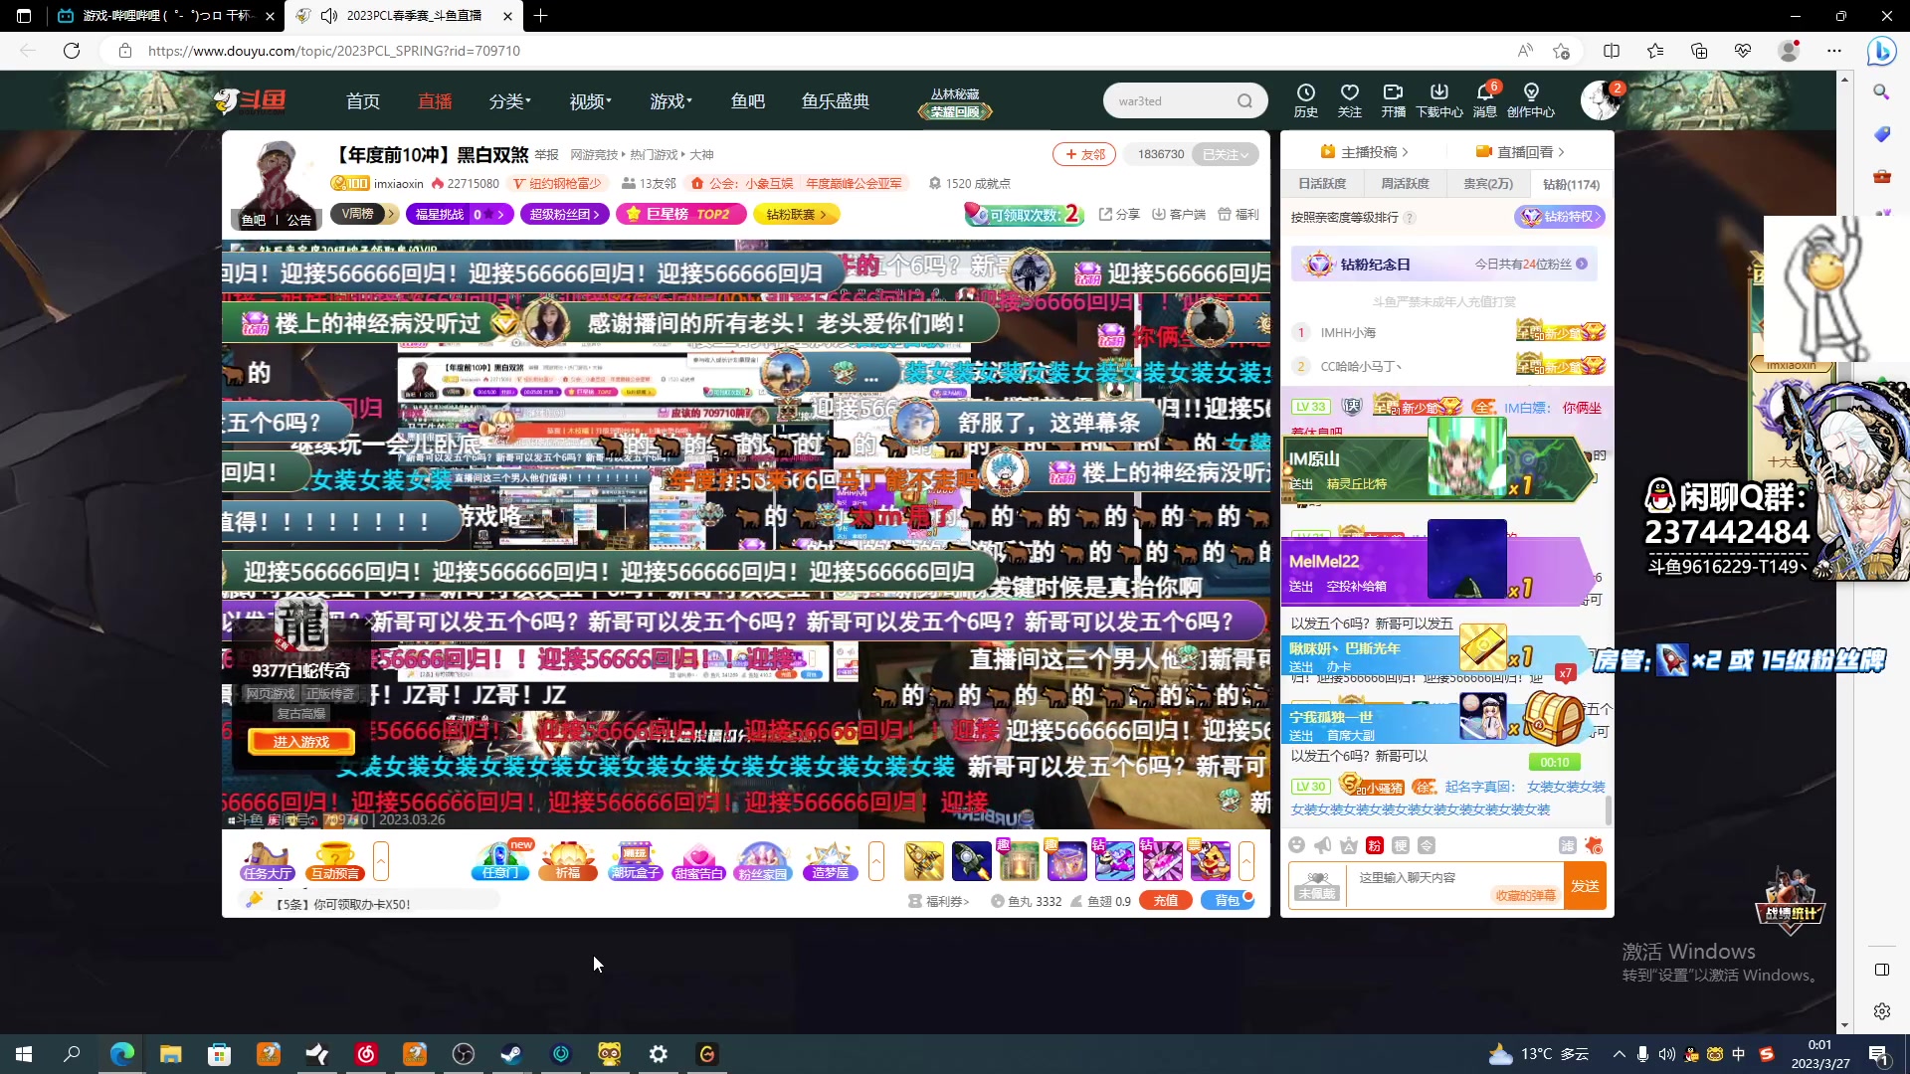Open the 粉丝家园 icon

(x=762, y=861)
